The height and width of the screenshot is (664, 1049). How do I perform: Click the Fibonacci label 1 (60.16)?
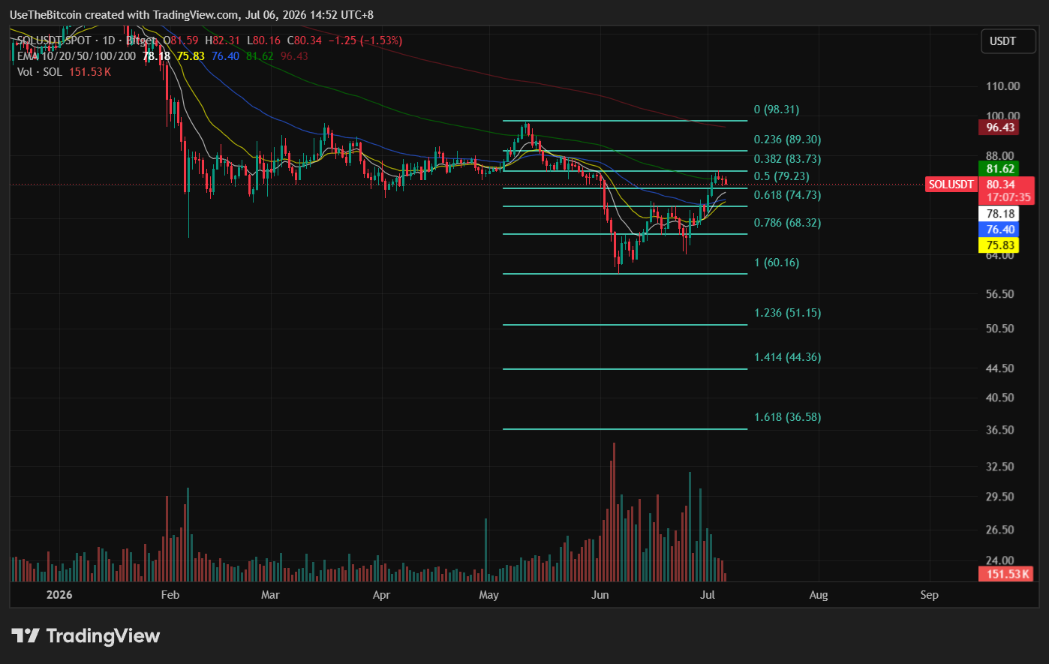pos(777,263)
